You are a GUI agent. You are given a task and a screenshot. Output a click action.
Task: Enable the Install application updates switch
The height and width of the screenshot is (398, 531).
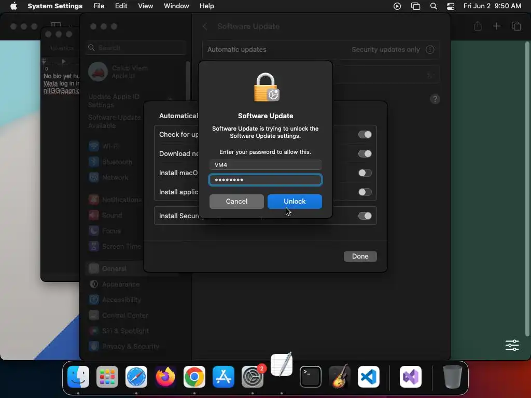pos(365,192)
